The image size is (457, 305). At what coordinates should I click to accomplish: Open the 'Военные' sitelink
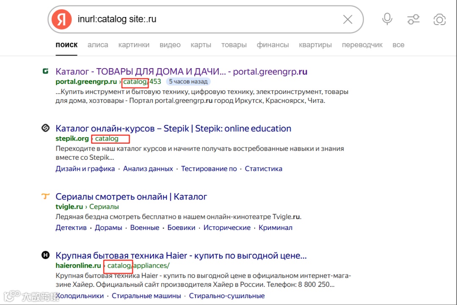point(145,227)
